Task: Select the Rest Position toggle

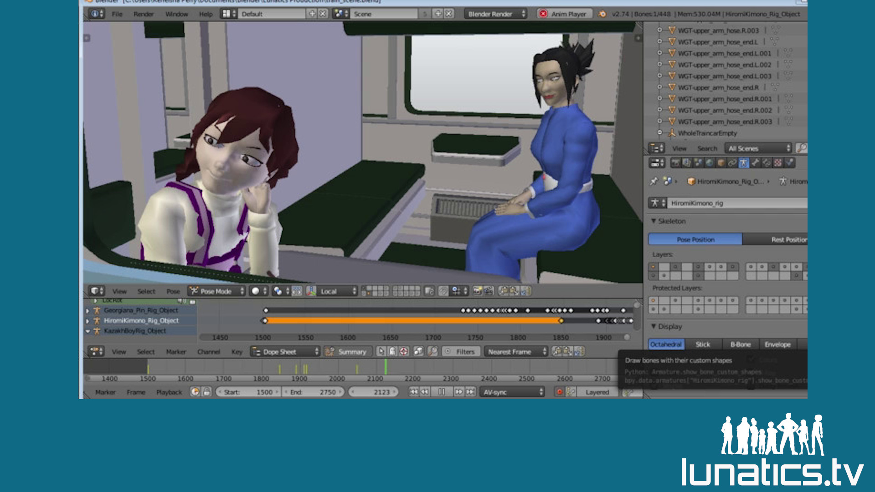Action: [x=775, y=240]
